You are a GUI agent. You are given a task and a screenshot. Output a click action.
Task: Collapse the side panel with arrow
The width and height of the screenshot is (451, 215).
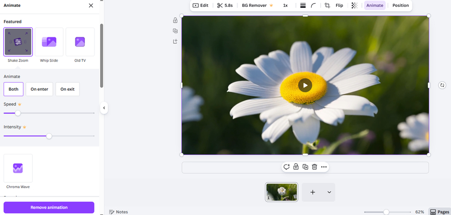[104, 108]
